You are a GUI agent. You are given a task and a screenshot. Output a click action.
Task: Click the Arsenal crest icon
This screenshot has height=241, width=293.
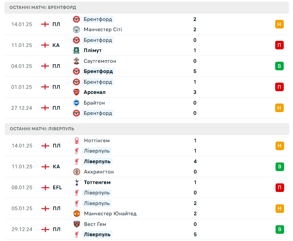[76, 92]
